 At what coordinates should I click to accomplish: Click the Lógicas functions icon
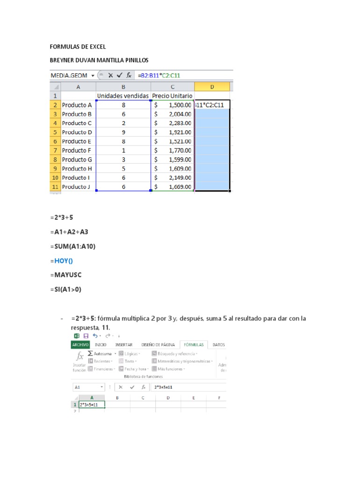click(121, 353)
